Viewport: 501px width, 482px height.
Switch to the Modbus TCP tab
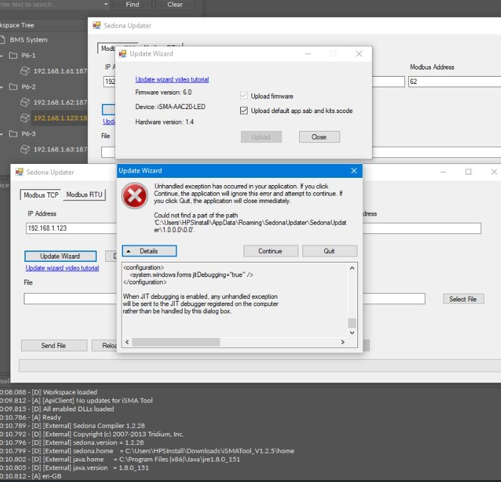[41, 195]
